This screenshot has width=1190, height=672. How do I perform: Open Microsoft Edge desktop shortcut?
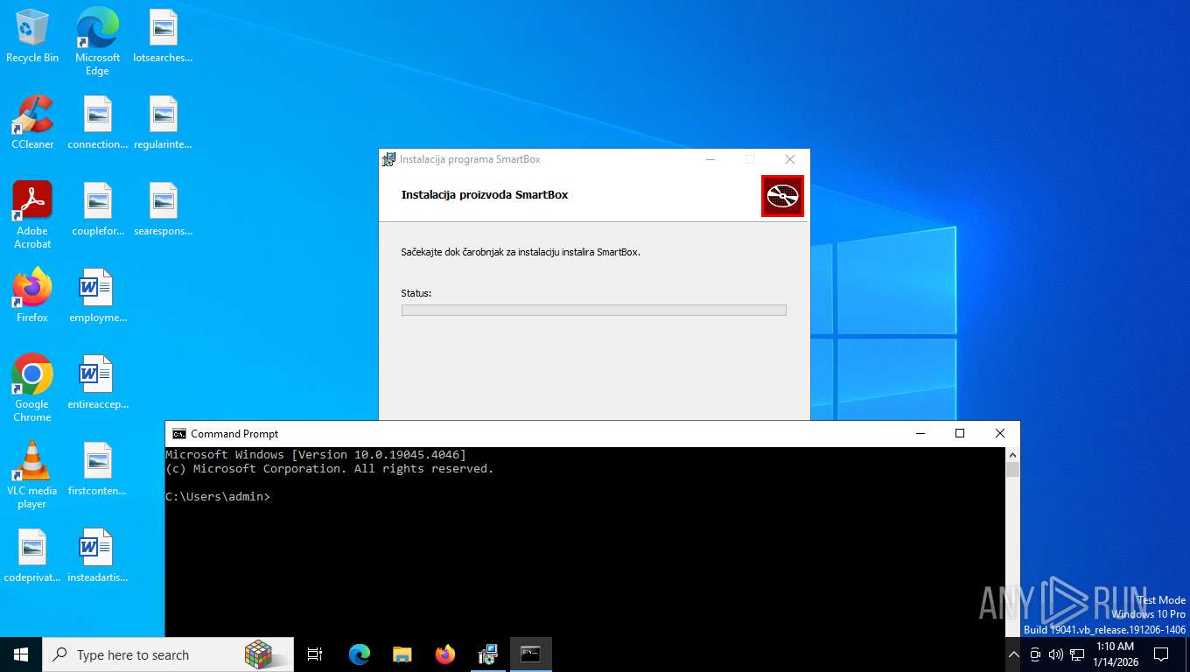coord(97,42)
